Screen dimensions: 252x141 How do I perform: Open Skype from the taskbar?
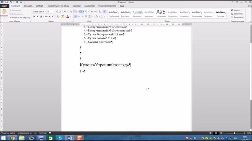60,138
